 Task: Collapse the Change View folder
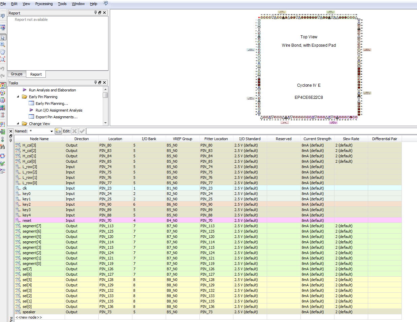[18, 124]
